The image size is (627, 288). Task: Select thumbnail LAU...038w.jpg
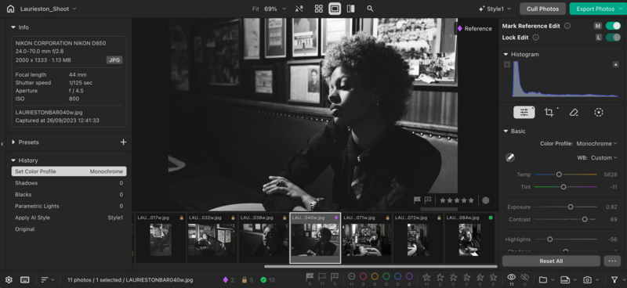pyautogui.click(x=263, y=238)
